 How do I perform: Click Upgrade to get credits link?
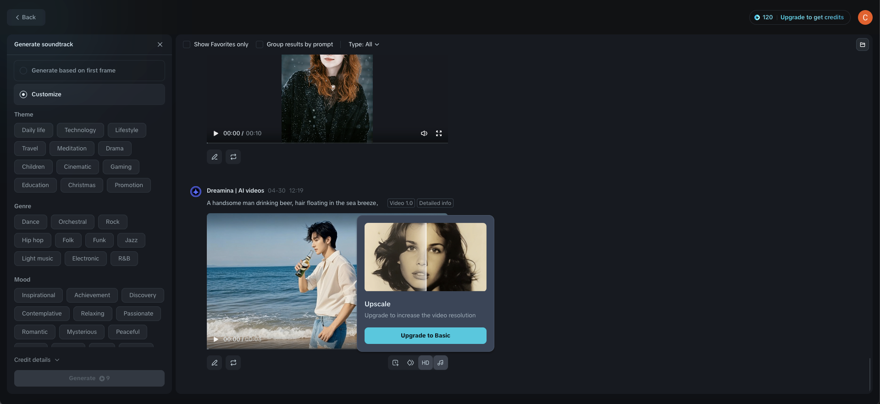tap(812, 17)
